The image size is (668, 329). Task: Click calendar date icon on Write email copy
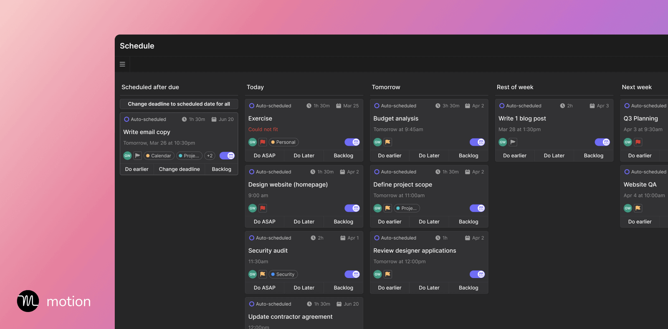(214, 119)
